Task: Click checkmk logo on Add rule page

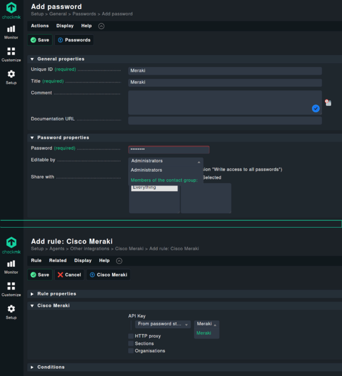Action: point(11,244)
